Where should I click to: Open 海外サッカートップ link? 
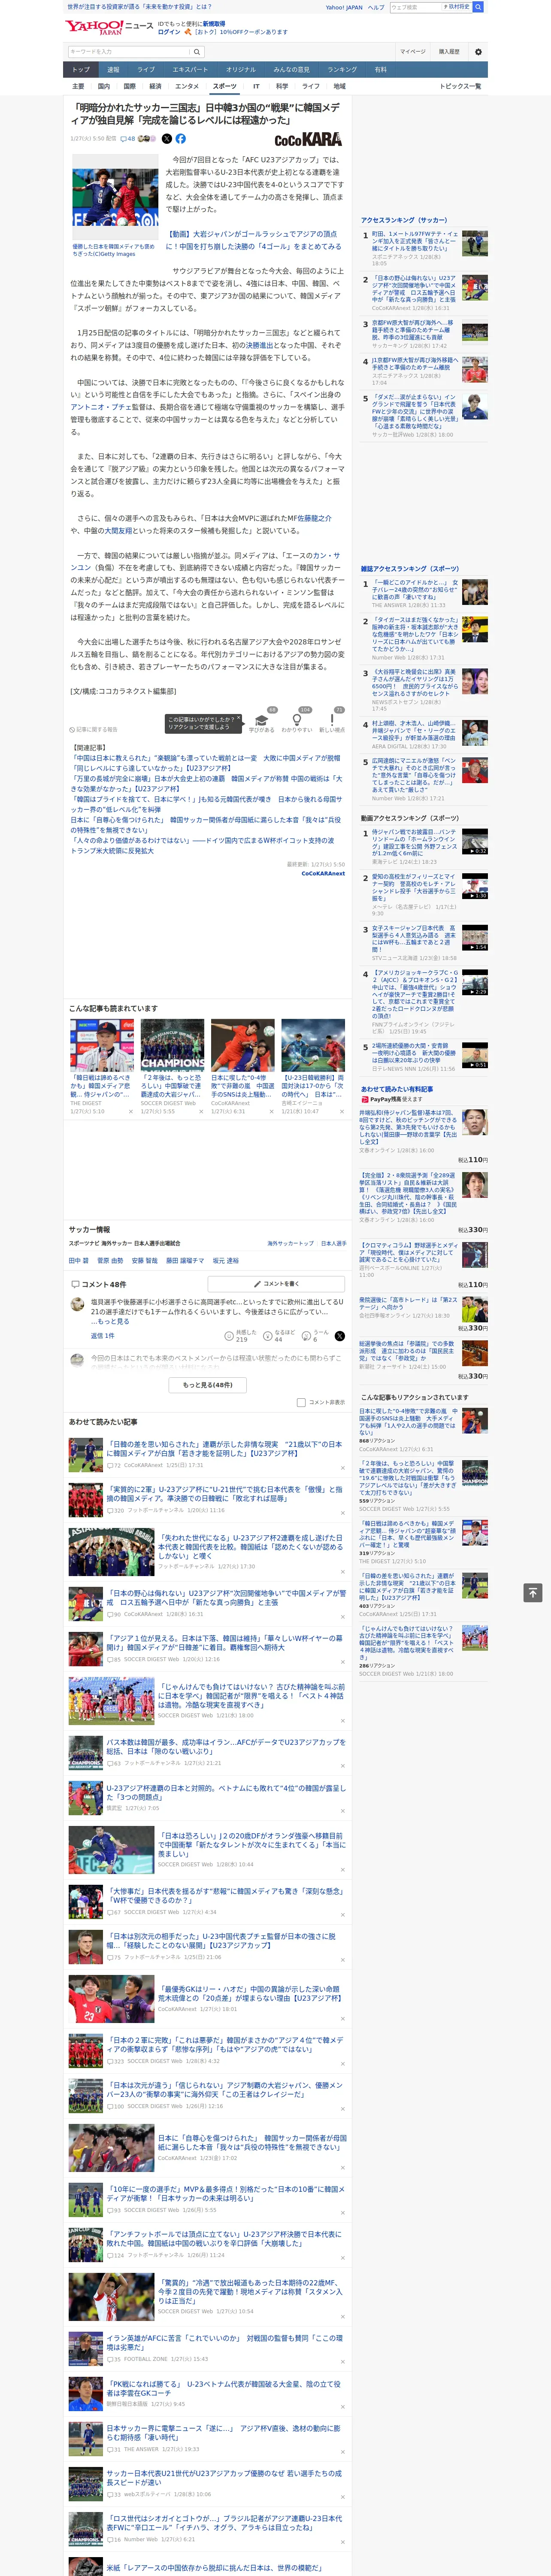290,1244
